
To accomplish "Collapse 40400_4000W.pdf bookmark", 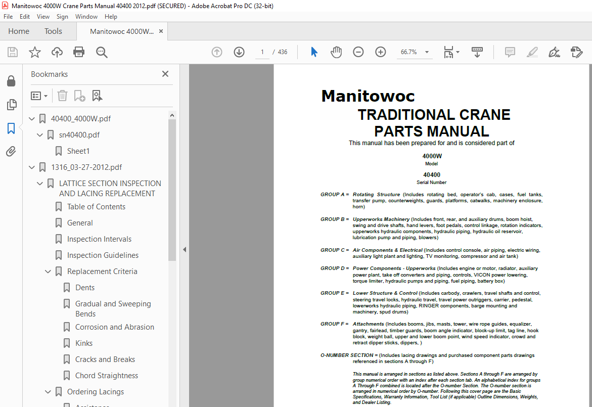I will pyautogui.click(x=32, y=118).
